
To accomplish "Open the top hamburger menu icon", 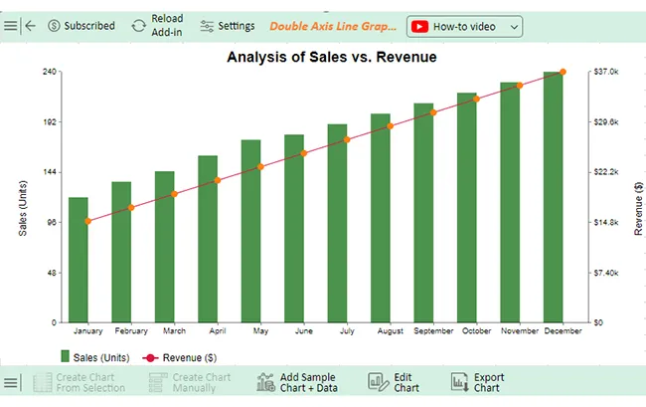I will [x=10, y=26].
